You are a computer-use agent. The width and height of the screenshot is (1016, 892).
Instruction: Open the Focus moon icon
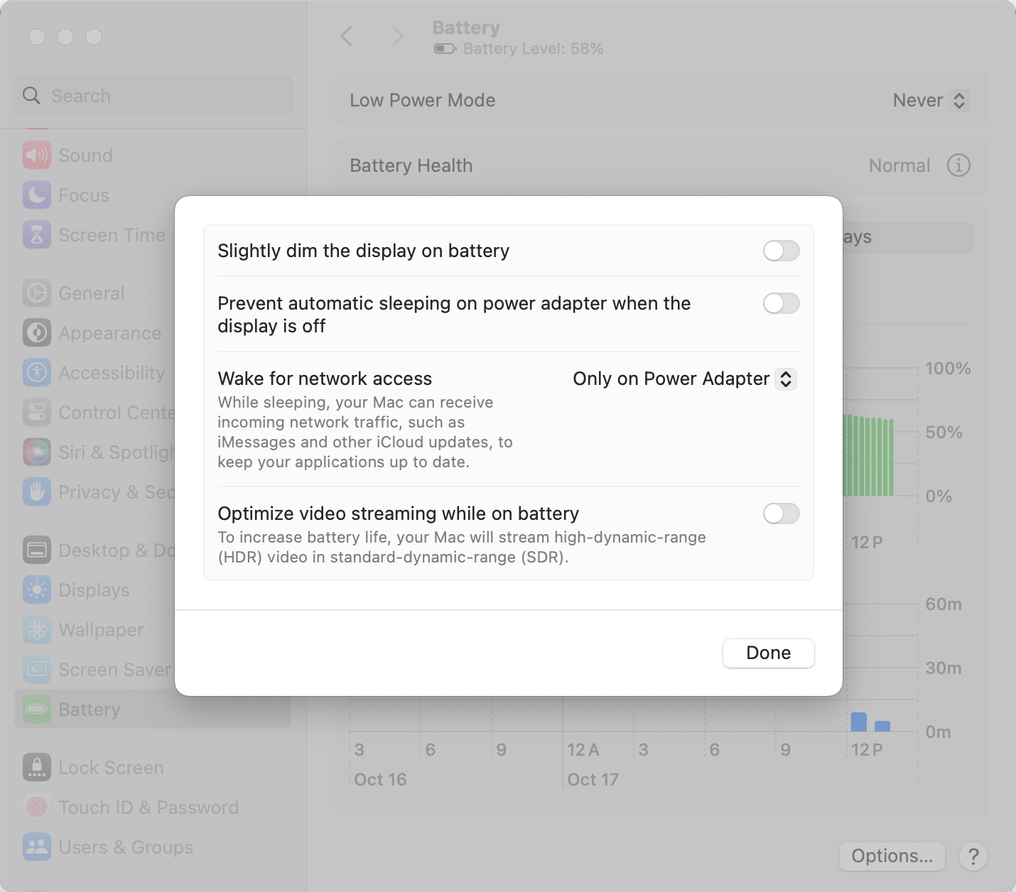pyautogui.click(x=36, y=195)
